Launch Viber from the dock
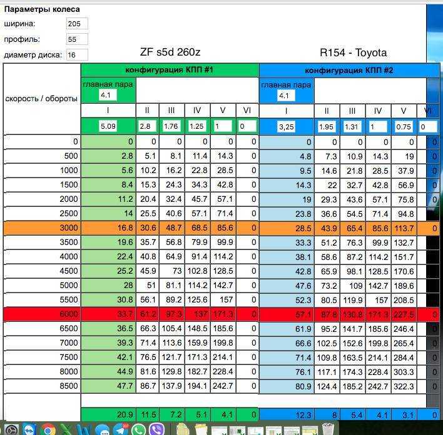Screen dimensions: 443x435 click(x=156, y=429)
